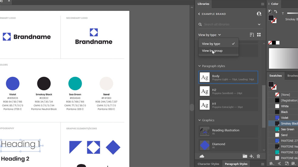The image size is (298, 167).
Task: Select the Registration swatch
Action: 283,100
